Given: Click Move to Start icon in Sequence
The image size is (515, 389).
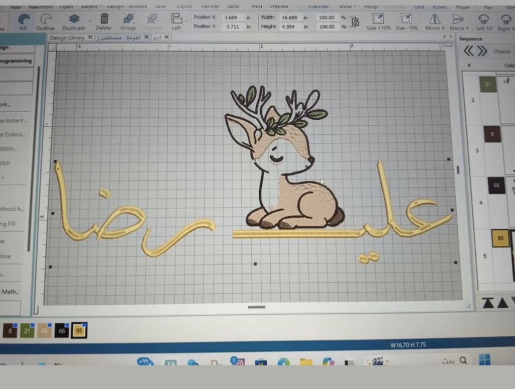Looking at the screenshot, I should tap(488, 303).
